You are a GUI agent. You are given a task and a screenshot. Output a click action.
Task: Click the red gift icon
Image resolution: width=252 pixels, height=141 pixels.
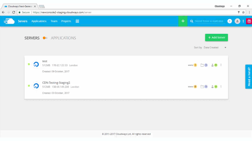click(249, 21)
